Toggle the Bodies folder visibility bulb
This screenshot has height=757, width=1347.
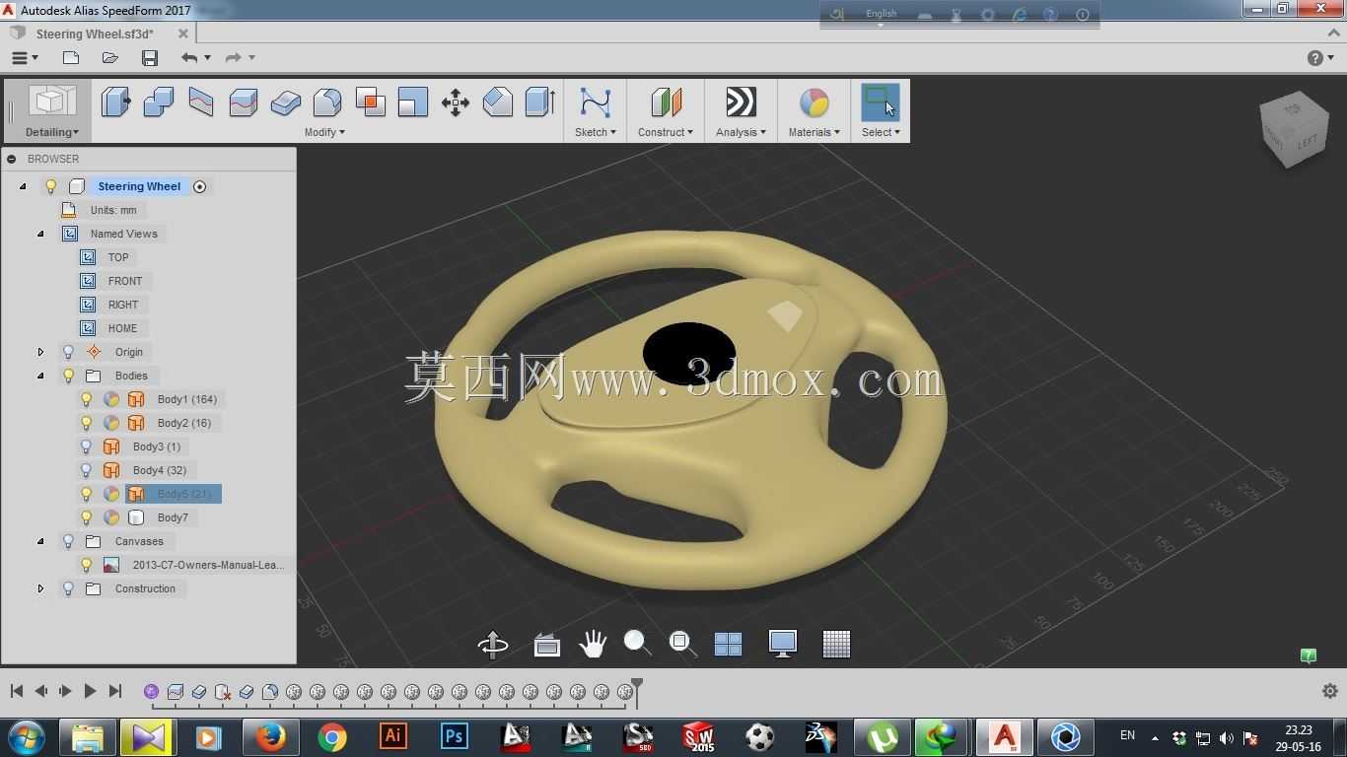pyautogui.click(x=69, y=376)
